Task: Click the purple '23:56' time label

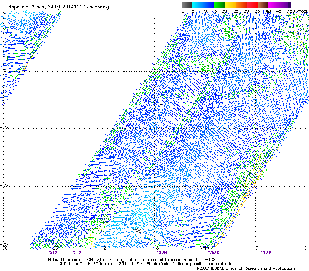Action: [266, 253]
